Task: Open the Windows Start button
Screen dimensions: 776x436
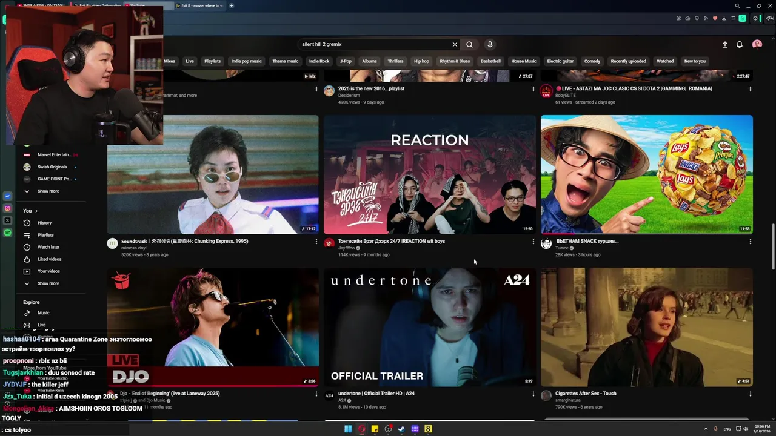Action: [348, 429]
